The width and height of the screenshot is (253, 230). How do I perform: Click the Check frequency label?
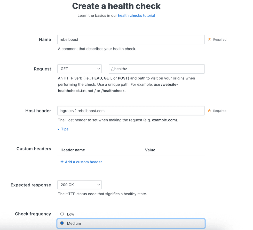point(33,214)
